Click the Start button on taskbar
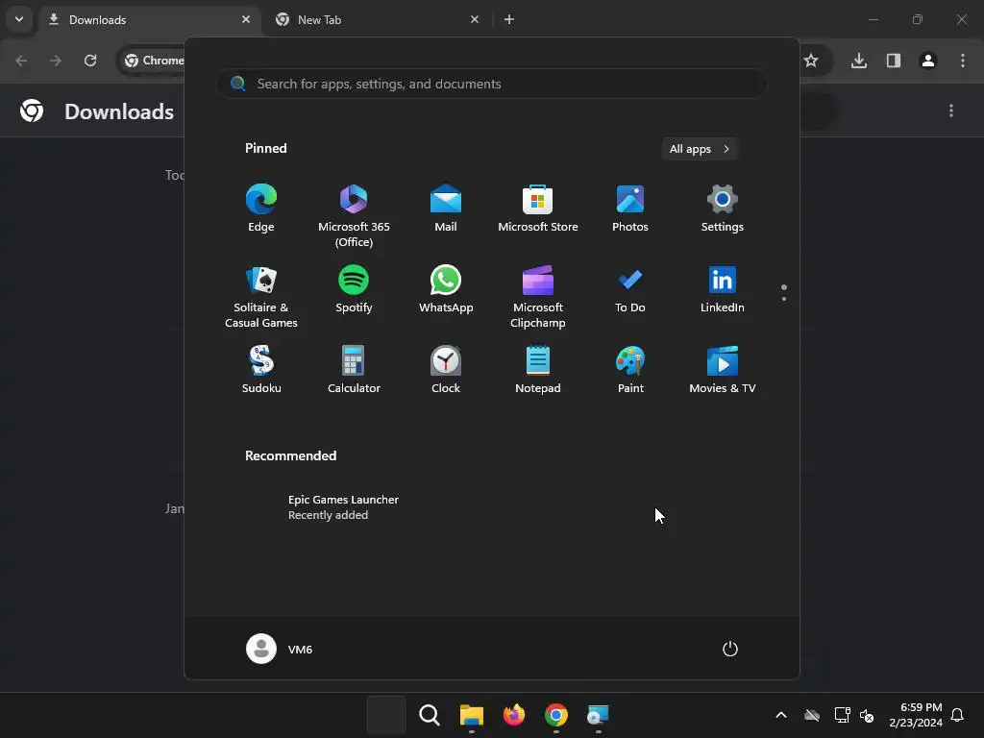 click(386, 714)
